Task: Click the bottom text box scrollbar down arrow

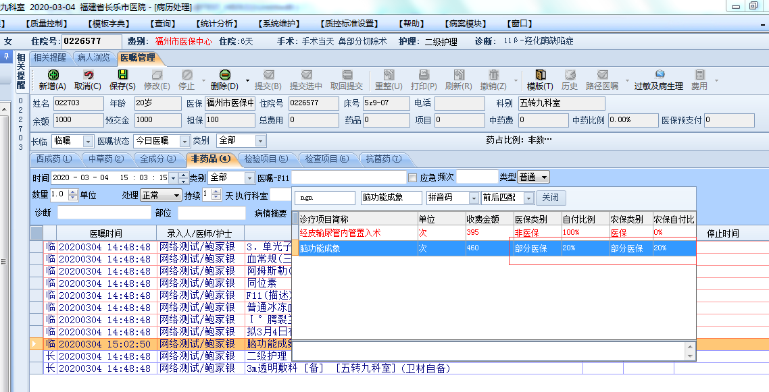Action: [691, 356]
